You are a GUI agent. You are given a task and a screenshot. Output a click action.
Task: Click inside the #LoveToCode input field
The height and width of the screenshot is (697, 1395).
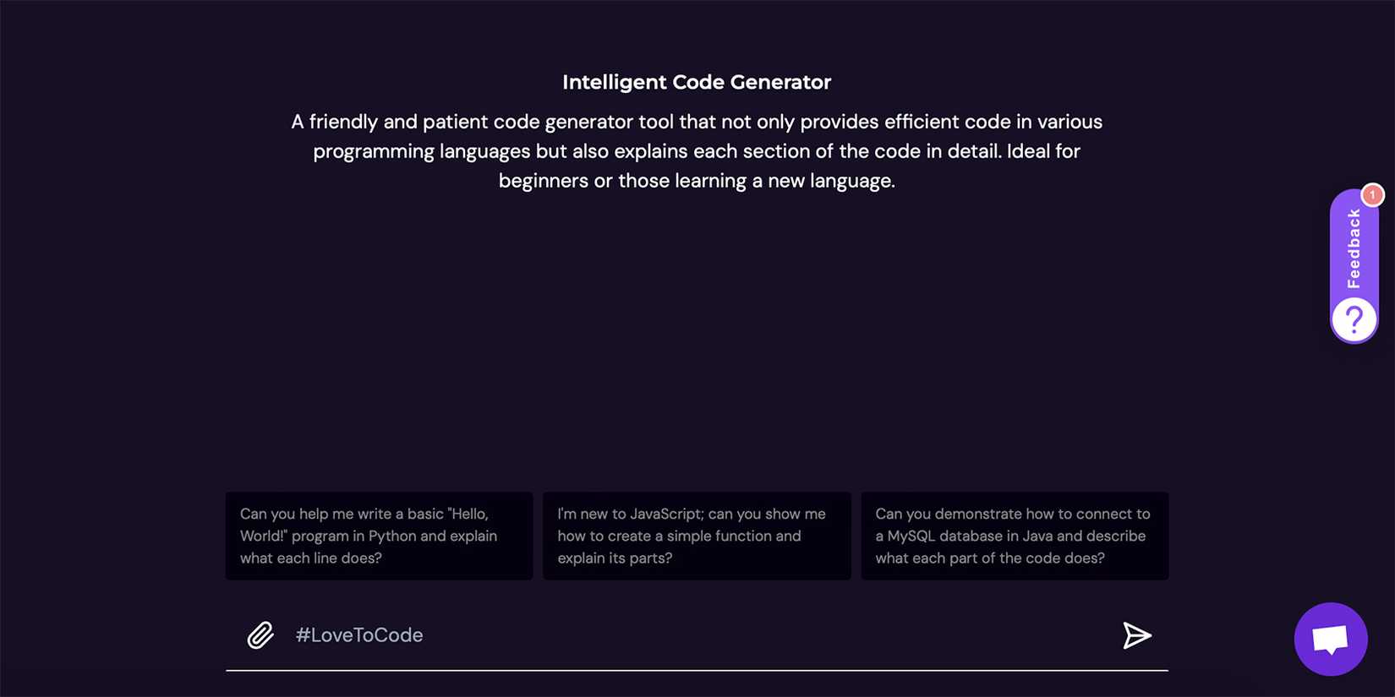(x=592, y=635)
